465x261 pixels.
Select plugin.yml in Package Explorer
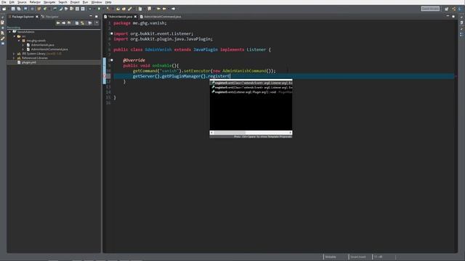29,62
